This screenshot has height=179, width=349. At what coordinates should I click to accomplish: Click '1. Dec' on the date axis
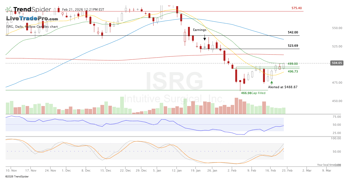[x=66, y=170]
